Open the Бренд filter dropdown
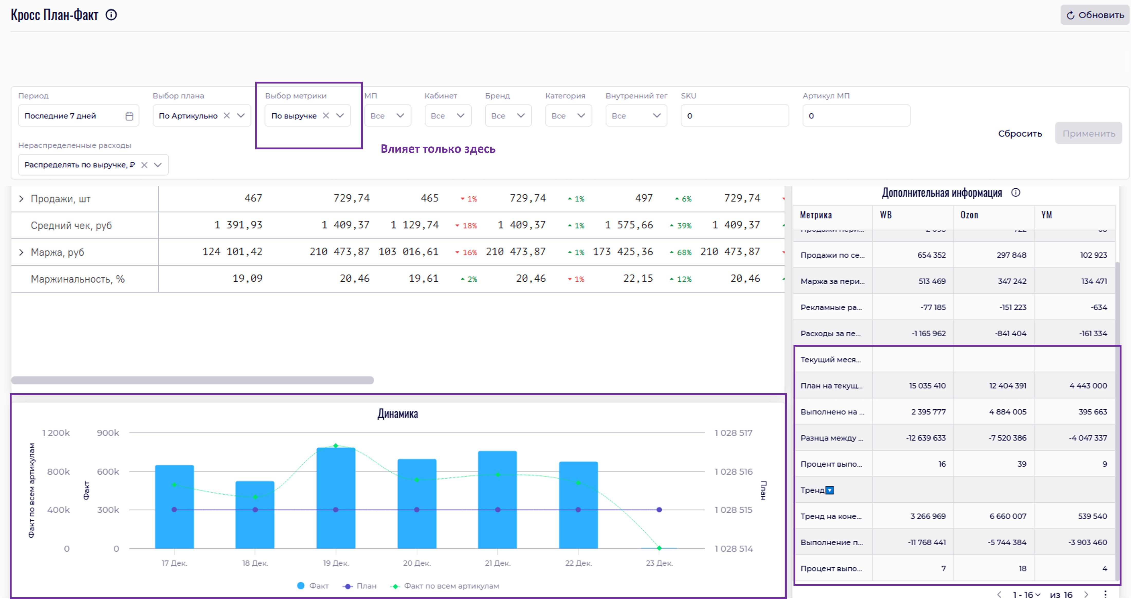 coord(508,116)
